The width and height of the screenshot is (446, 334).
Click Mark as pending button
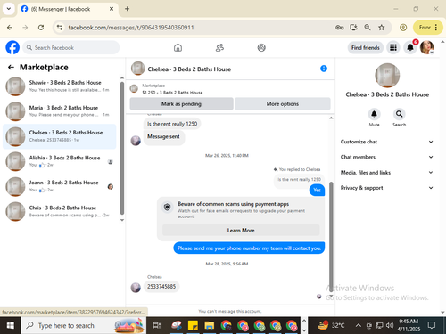181,104
